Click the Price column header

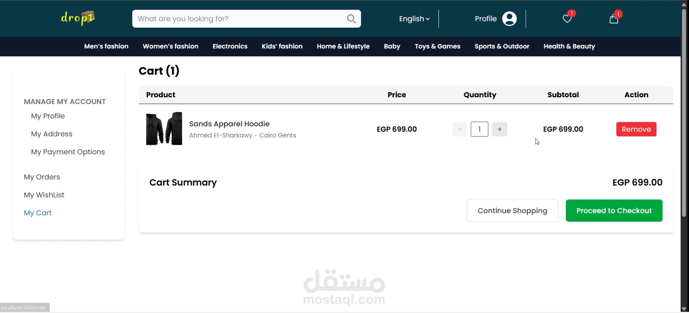point(397,95)
